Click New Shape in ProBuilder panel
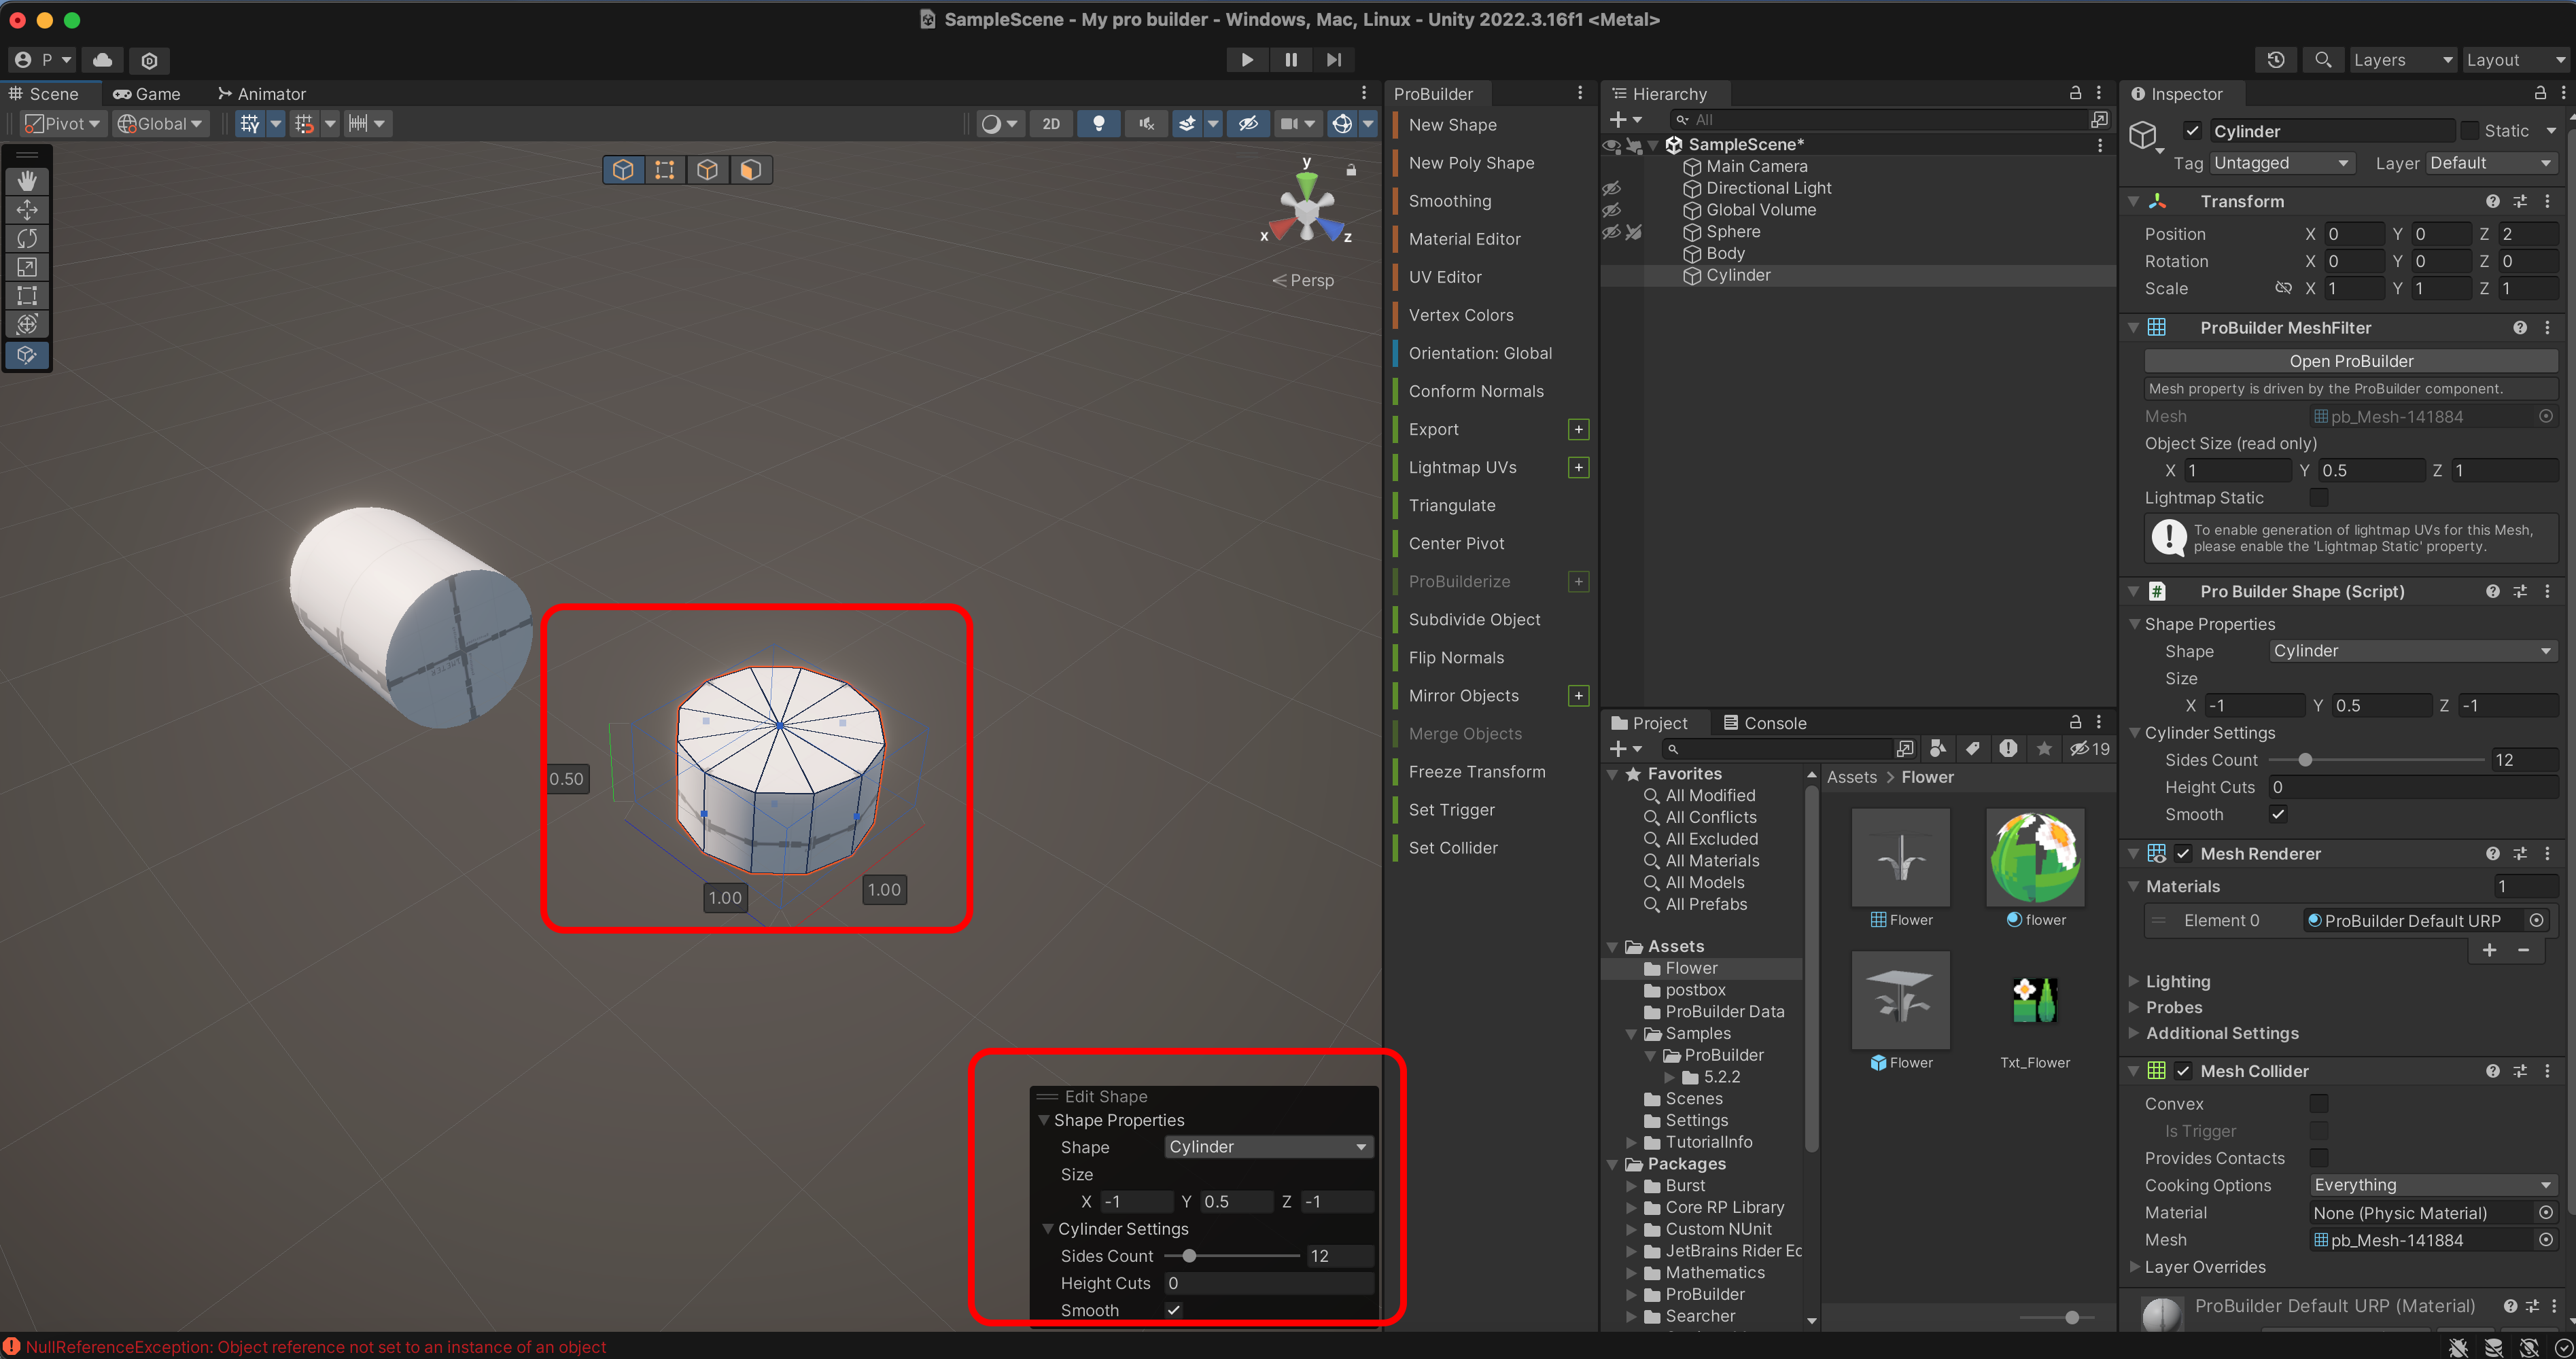The width and height of the screenshot is (2576, 1359). pyautogui.click(x=1452, y=125)
